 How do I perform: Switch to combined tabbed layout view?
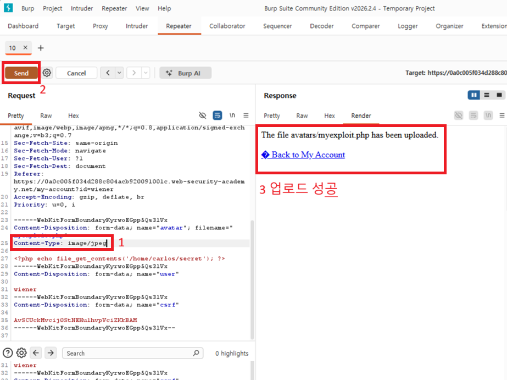tap(499, 95)
